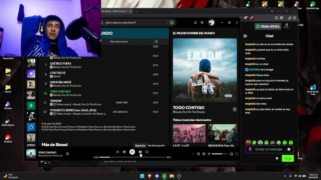Click the Reproducciones column header
Viewport: 321px width, 180px height.
(119, 41)
